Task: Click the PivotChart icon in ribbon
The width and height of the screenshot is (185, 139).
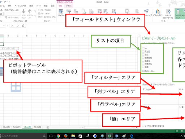Action: 158,12
